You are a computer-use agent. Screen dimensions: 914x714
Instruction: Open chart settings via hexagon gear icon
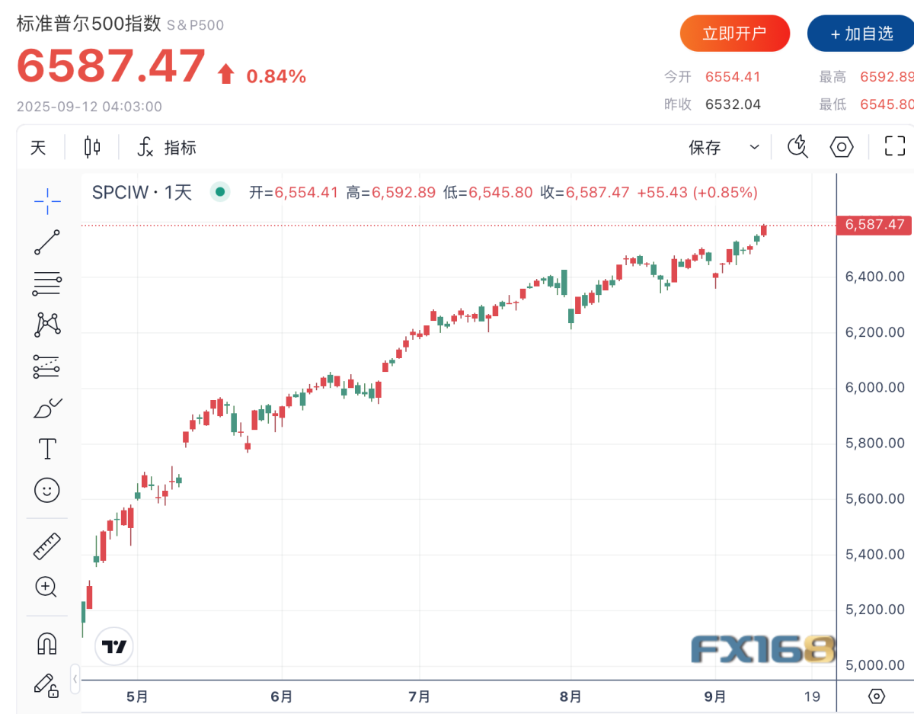coord(841,146)
